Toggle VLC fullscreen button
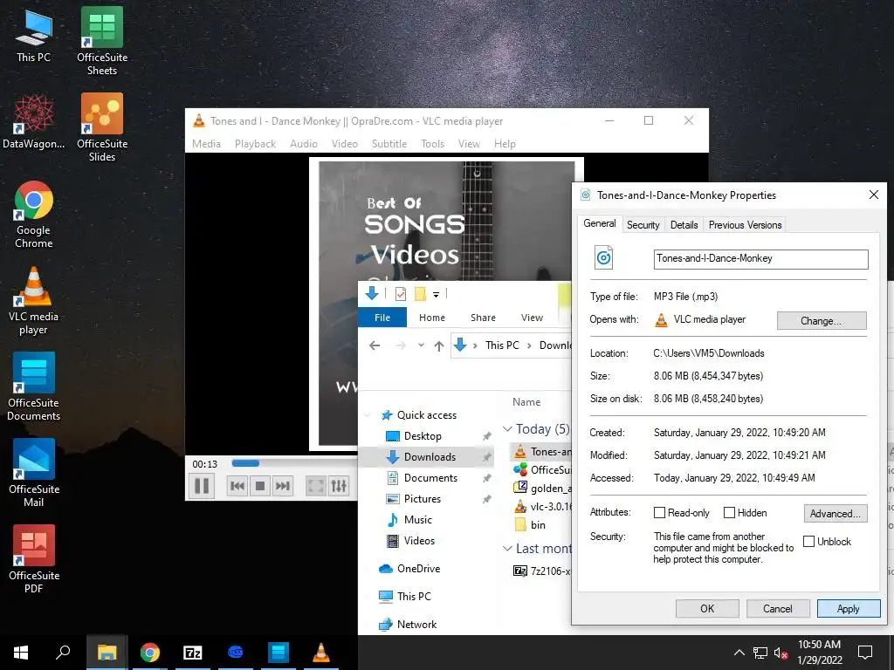 [316, 486]
